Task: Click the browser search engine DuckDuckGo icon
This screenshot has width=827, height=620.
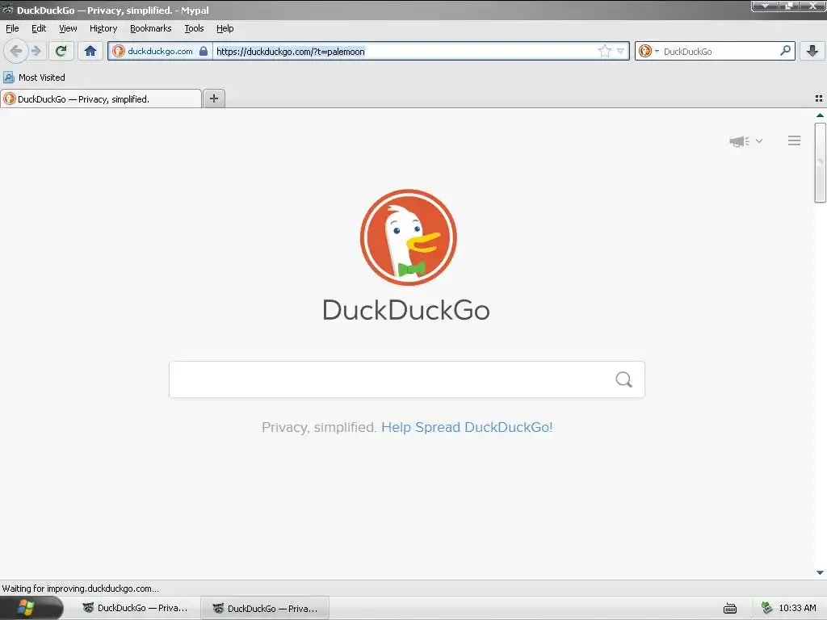Action: [645, 51]
